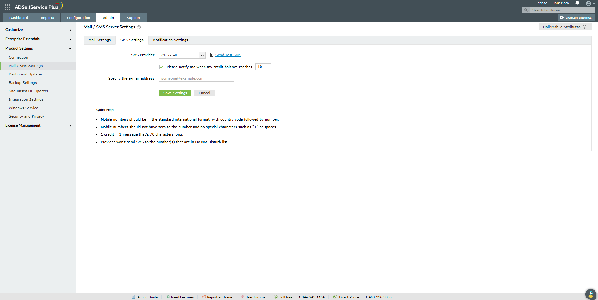Open Security and Privacy in sidebar

pyautogui.click(x=26, y=116)
